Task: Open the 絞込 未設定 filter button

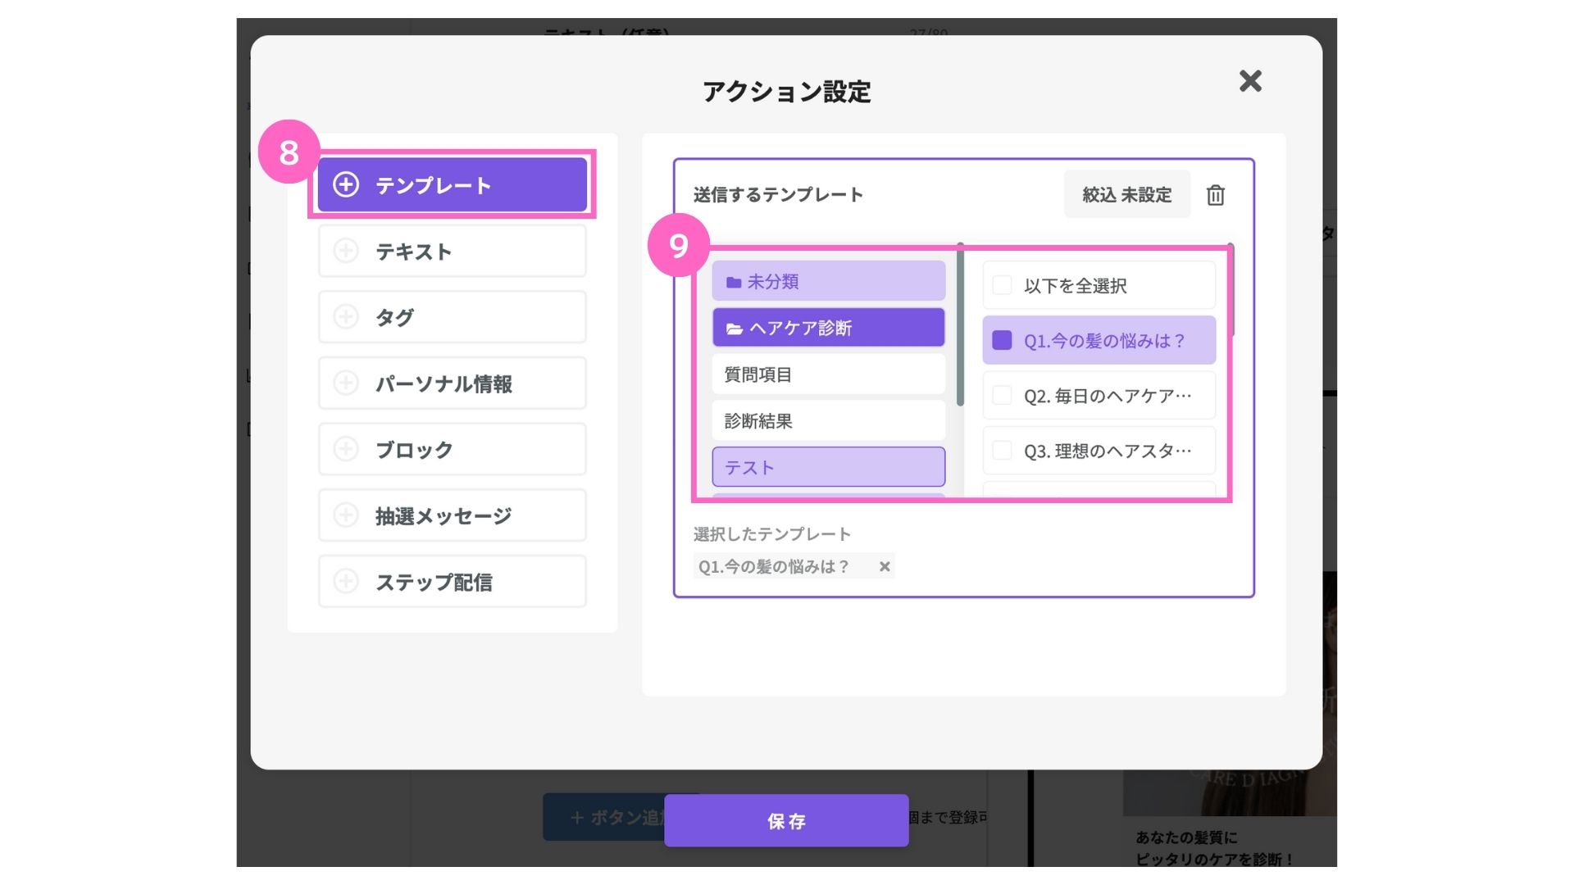Action: (x=1127, y=194)
